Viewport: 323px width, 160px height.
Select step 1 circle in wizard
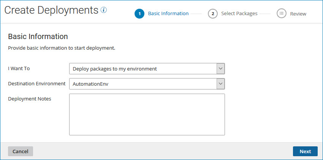(139, 14)
